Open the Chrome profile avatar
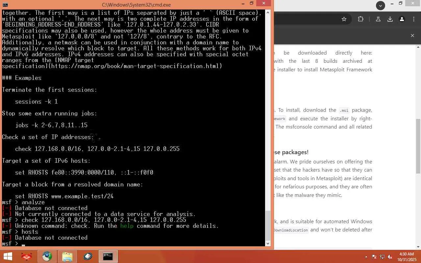Screen dimensions: 421x263 (x=402, y=19)
